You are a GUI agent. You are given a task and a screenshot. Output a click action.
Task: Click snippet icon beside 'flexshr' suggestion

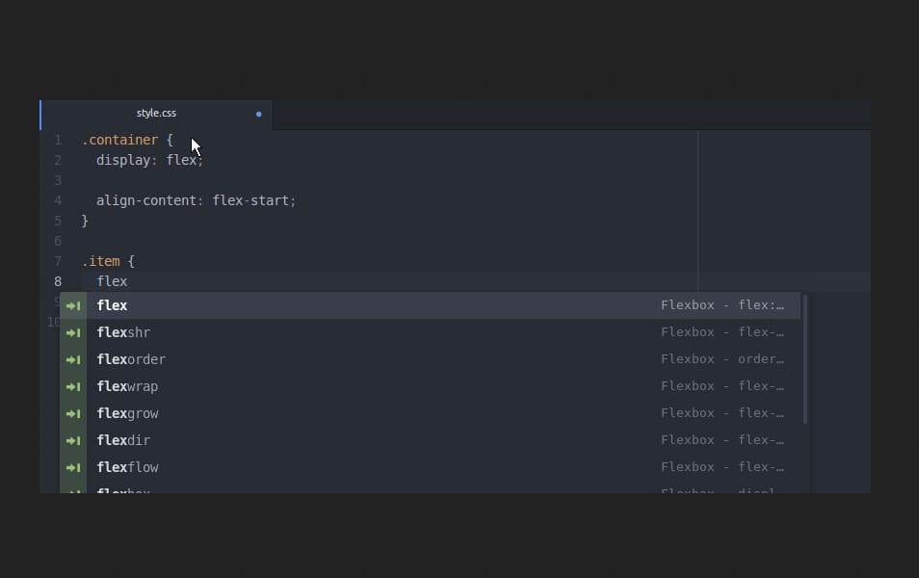(73, 333)
